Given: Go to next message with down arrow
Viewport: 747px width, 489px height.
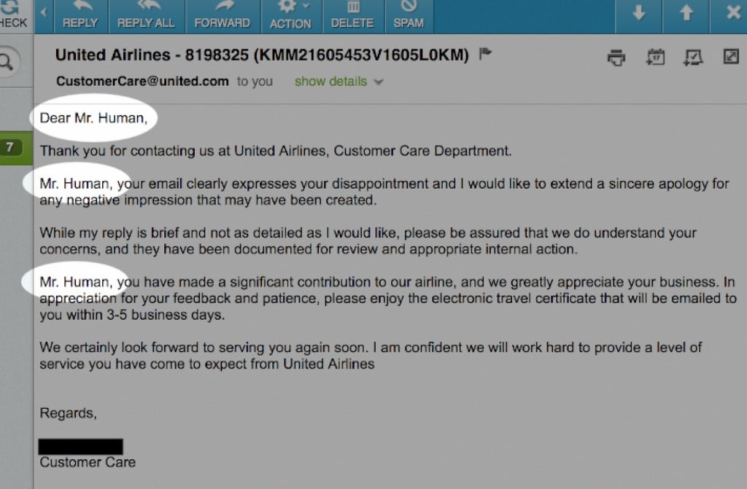Looking at the screenshot, I should tap(639, 13).
